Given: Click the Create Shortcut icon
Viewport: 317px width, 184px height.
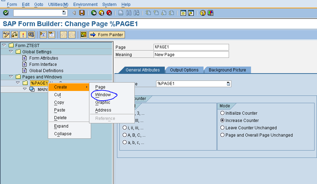Looking at the screenshot, I should pos(191,13).
